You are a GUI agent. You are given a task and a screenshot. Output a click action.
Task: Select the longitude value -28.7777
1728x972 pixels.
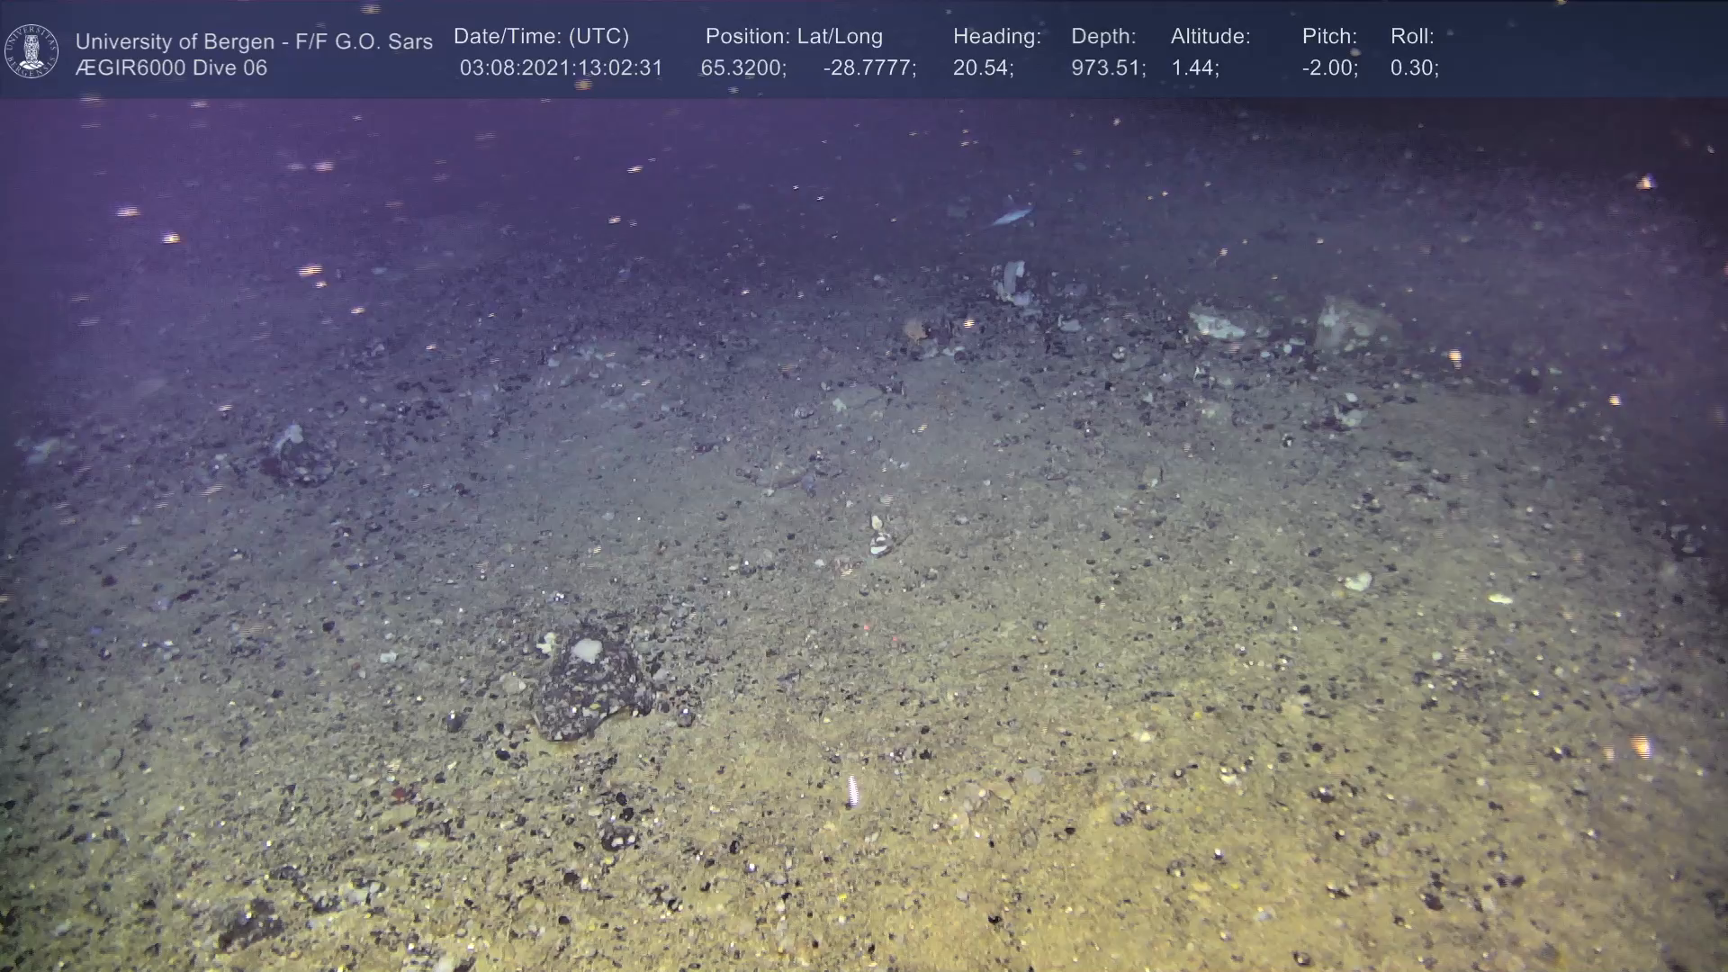tap(869, 68)
